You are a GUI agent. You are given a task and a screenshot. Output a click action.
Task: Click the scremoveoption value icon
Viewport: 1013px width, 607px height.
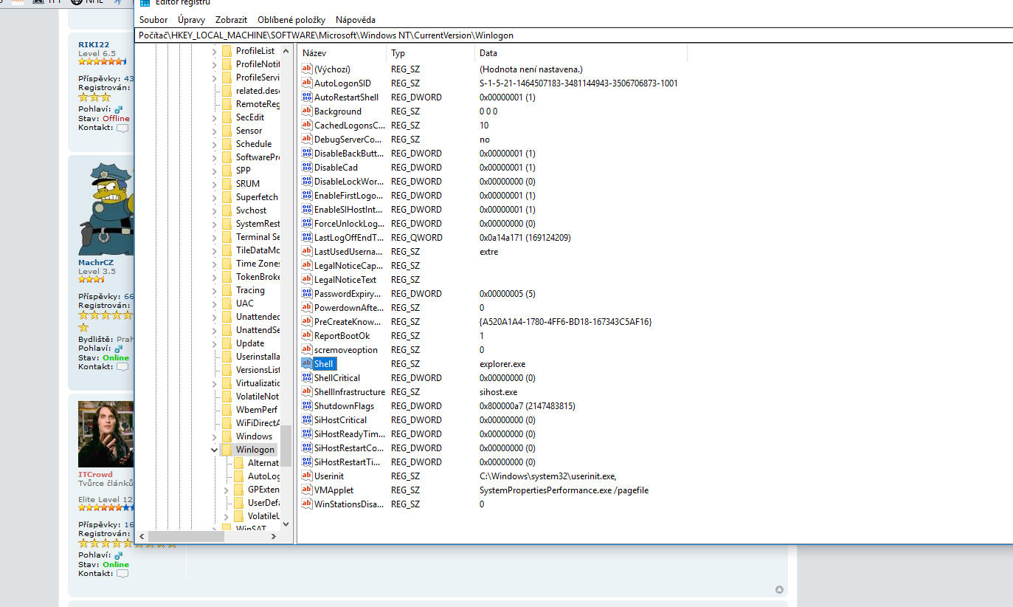tap(308, 350)
